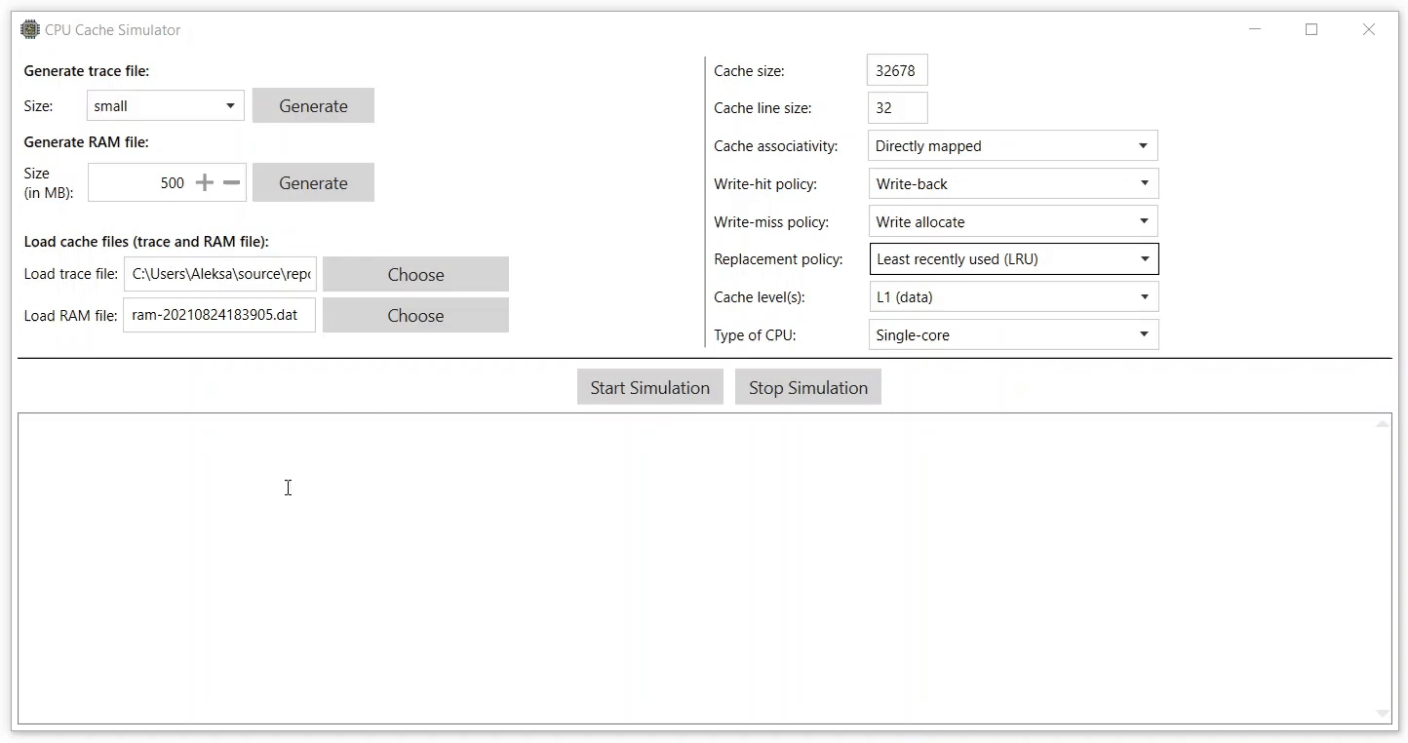The image size is (1408, 743).
Task: Click the CPU chip app icon in title bar
Action: (x=30, y=29)
